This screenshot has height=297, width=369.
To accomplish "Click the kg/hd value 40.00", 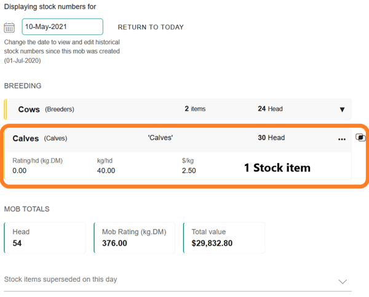I will point(106,170).
